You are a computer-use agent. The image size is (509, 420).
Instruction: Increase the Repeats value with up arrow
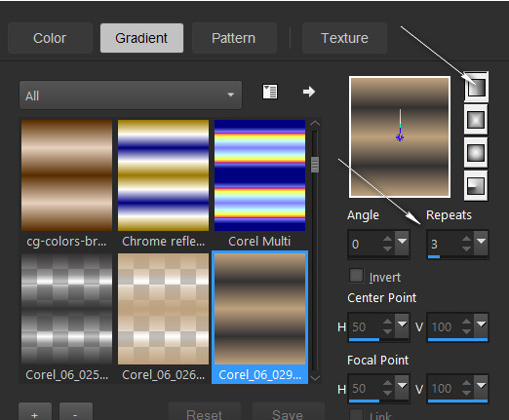[x=466, y=239]
